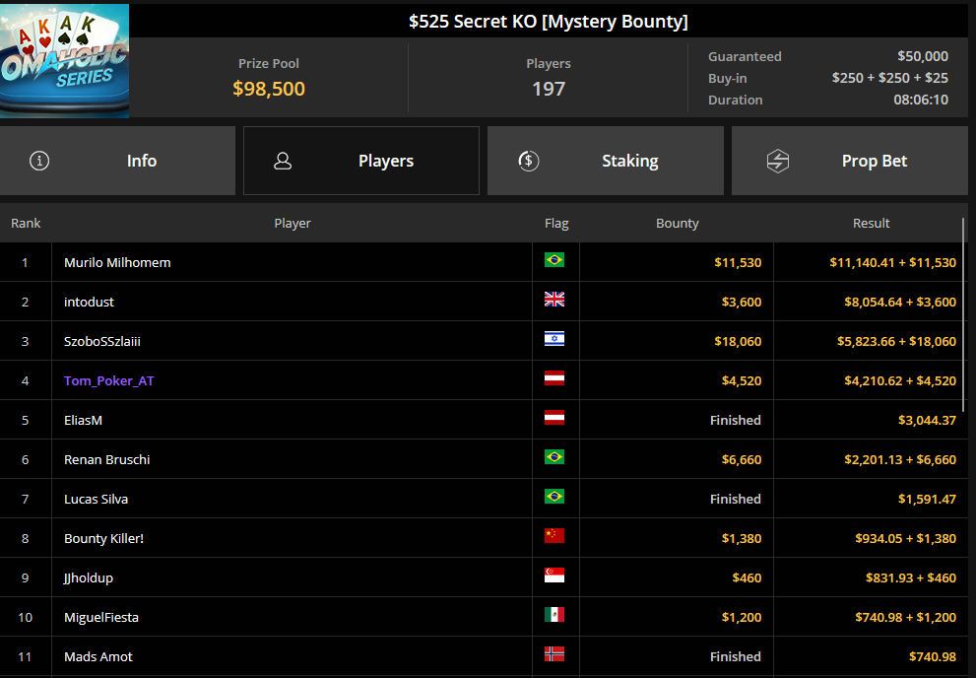Screen dimensions: 976x678
Task: Click Brazil flag in Murilo Milhomem row
Action: (553, 259)
